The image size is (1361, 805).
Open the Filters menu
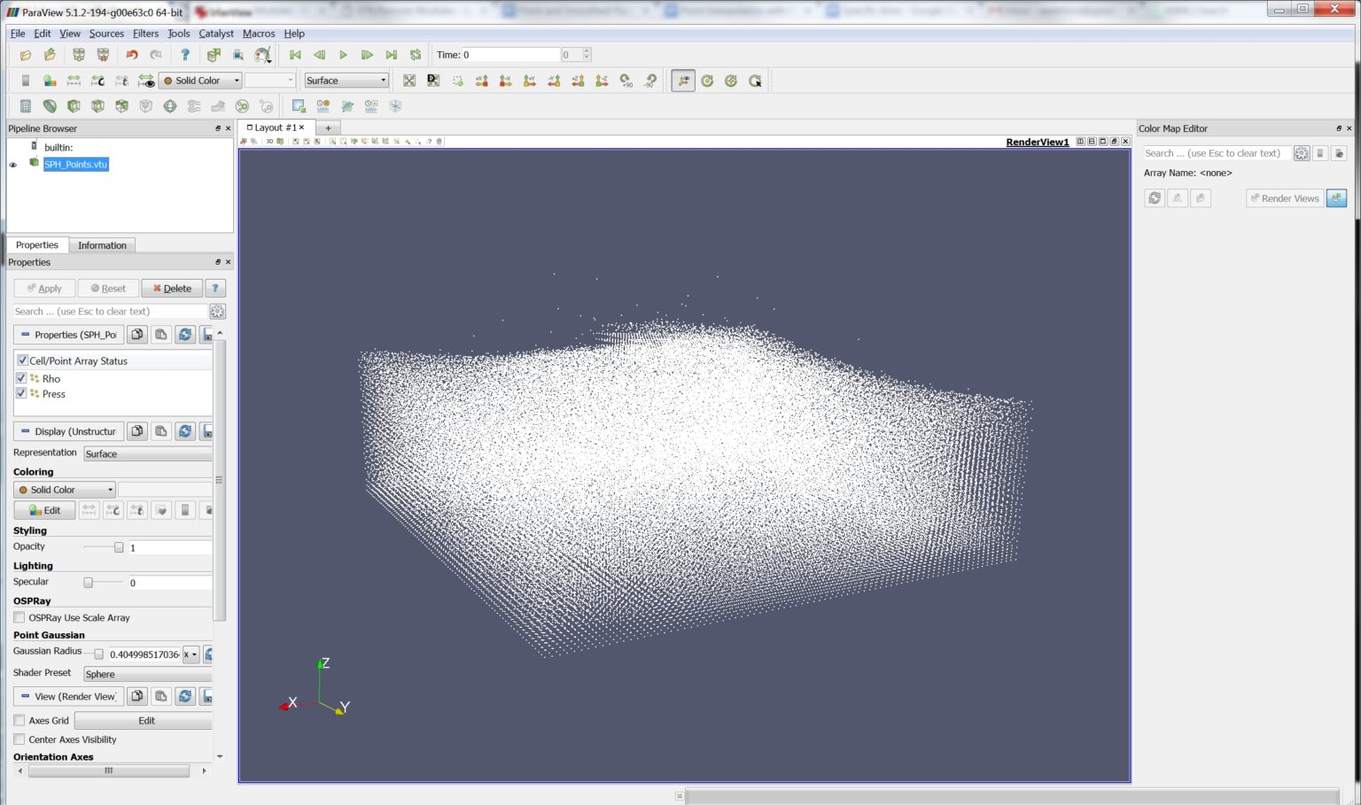(x=144, y=33)
